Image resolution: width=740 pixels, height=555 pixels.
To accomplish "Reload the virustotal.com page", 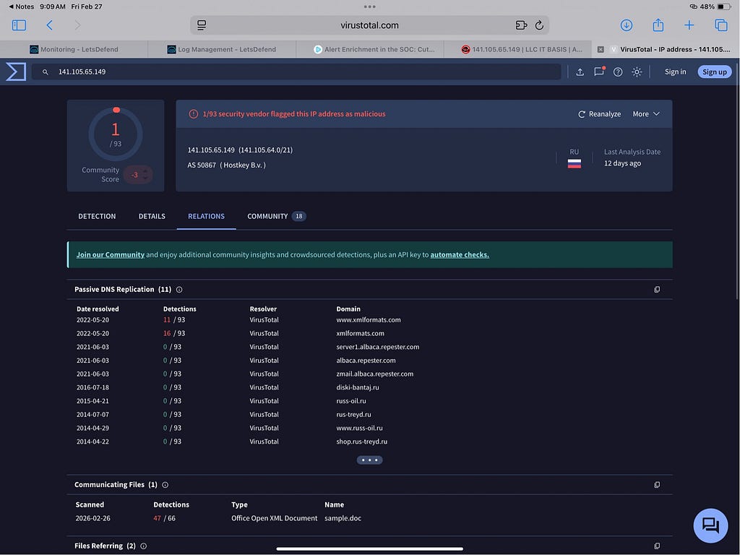I will 539,25.
